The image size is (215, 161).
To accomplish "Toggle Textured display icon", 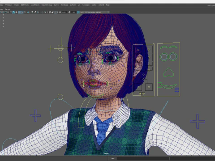I will [x=22, y=12].
